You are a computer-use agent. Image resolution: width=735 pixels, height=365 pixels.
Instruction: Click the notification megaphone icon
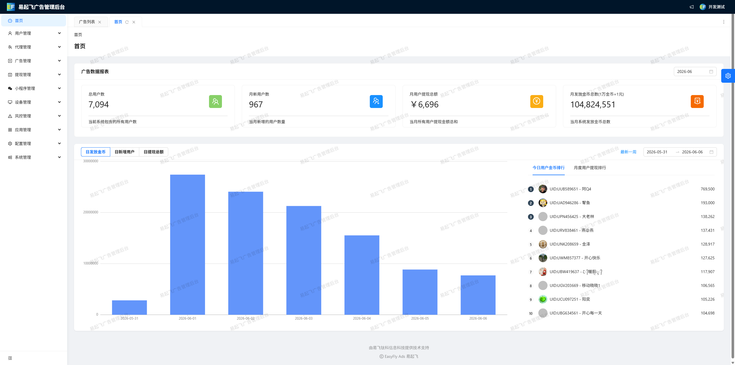click(x=692, y=7)
